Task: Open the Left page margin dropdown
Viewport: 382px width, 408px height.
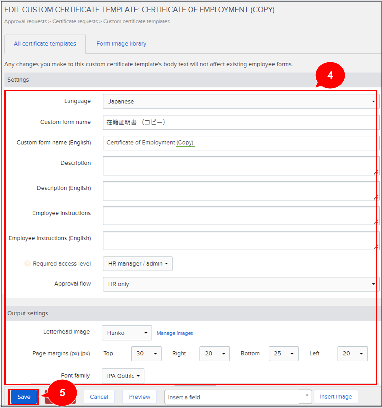Action: 352,353
